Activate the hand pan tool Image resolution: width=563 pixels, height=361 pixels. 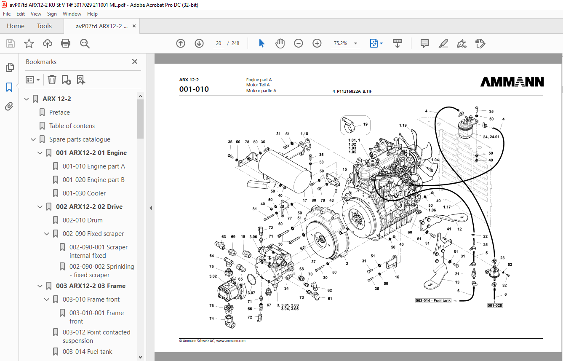pyautogui.click(x=280, y=43)
